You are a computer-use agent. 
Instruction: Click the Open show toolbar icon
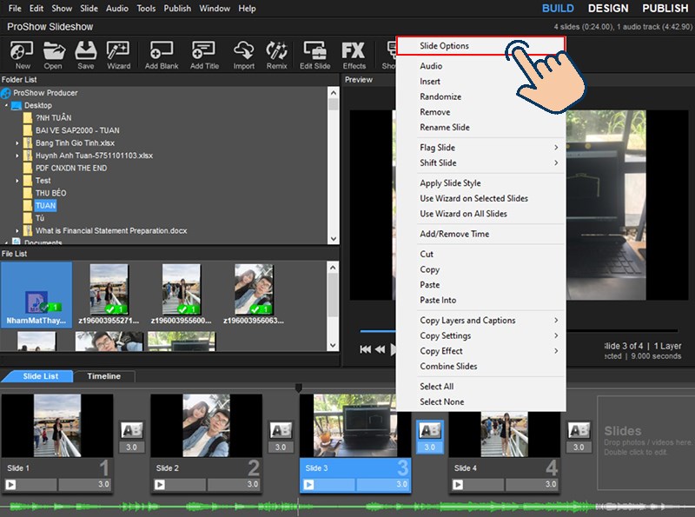53,55
